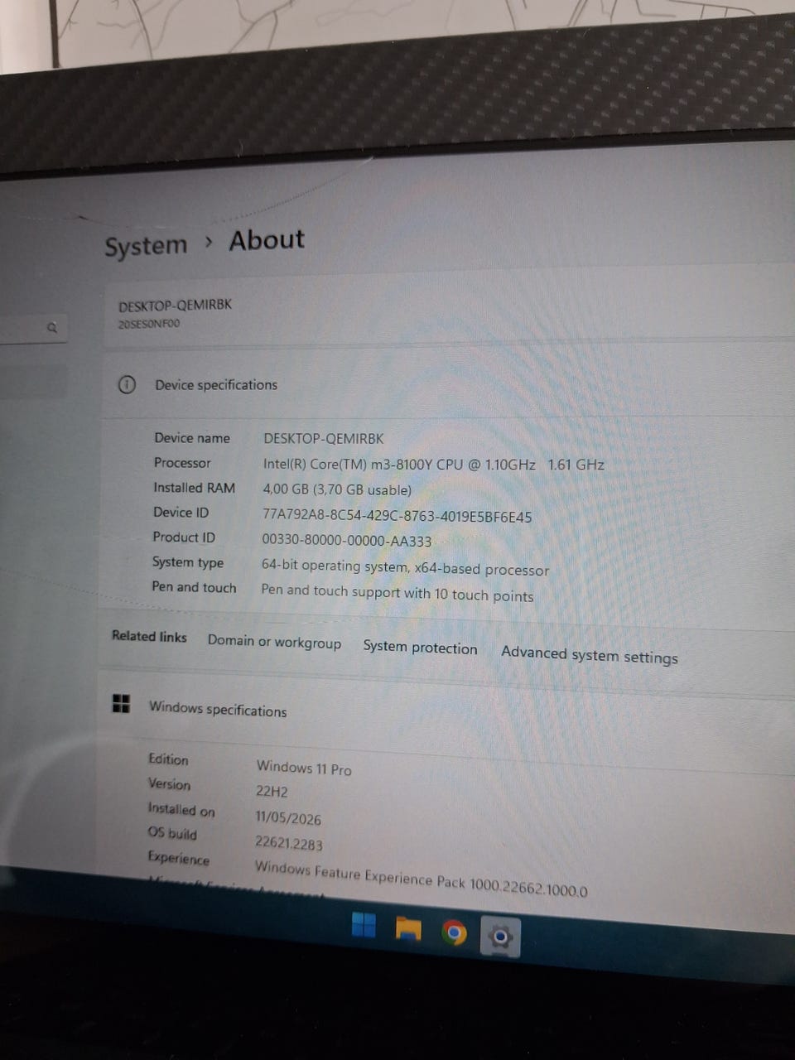Screen dimensions: 795x1060
Task: Launch Google Chrome from the taskbar
Action: [x=453, y=933]
